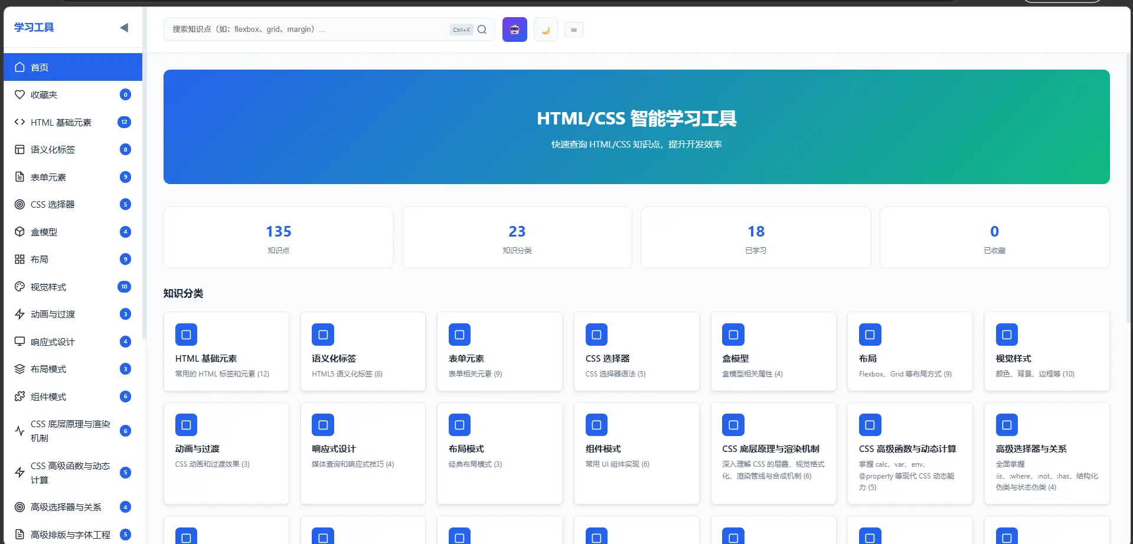Viewport: 1133px width, 544px height.
Task: Collapse the sidebar with the triangle arrow
Action: [x=124, y=28]
